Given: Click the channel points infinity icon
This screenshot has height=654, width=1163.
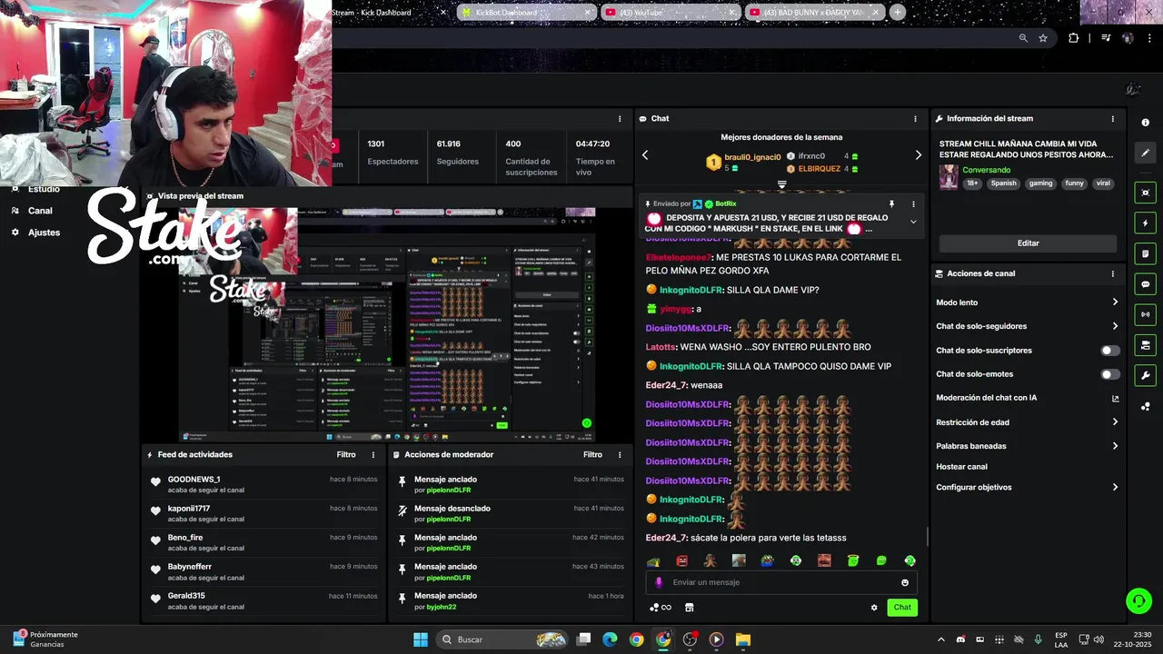Looking at the screenshot, I should (x=661, y=608).
